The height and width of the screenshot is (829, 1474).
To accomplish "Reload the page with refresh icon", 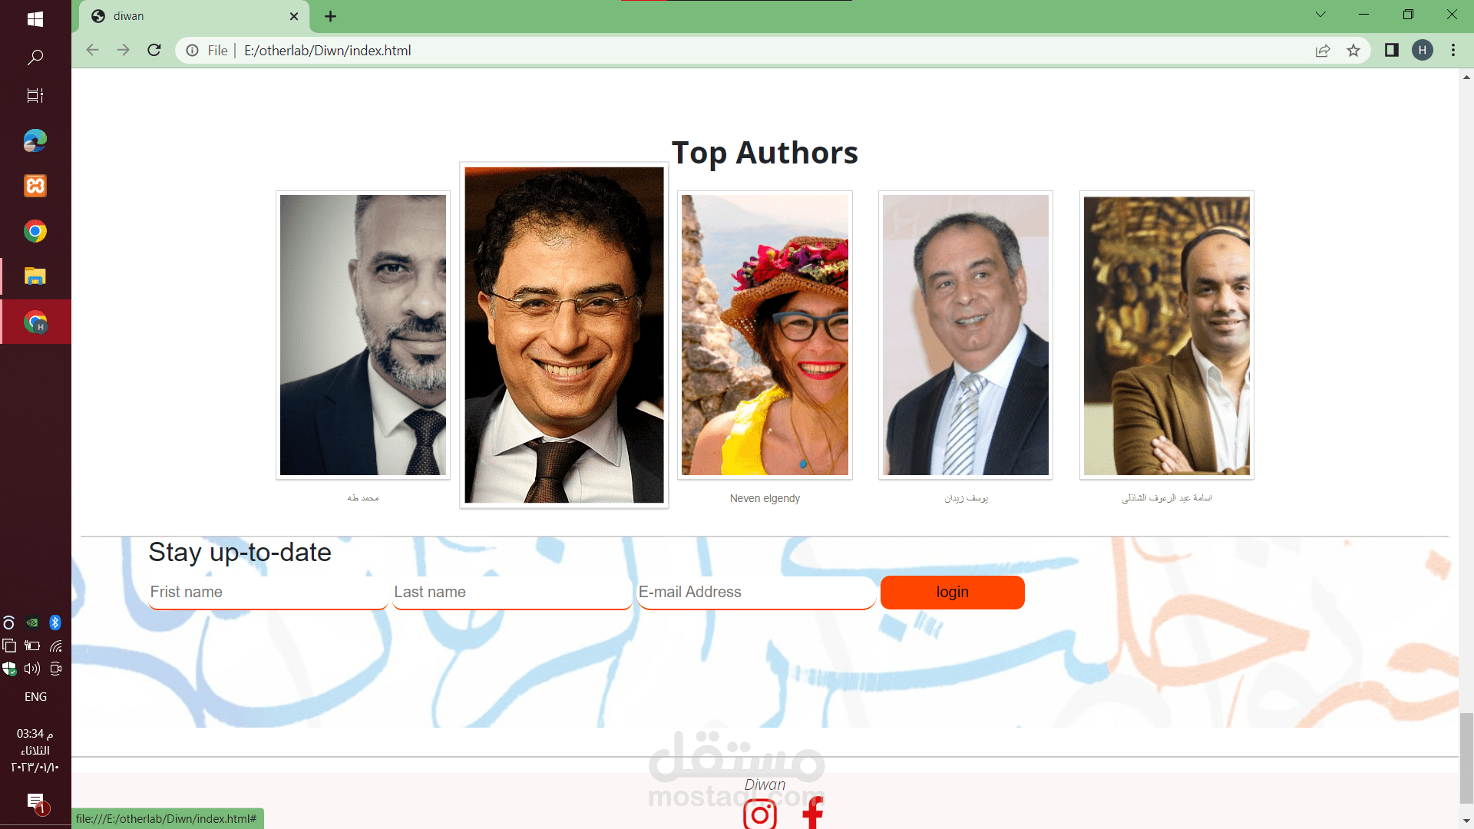I will (x=154, y=50).
